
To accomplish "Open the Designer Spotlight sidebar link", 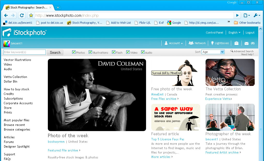I will click(17, 147).
